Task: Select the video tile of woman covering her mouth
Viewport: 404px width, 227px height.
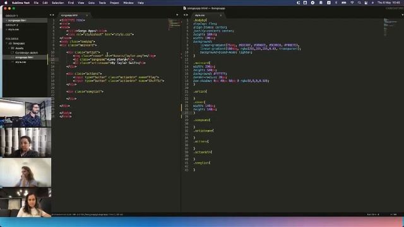Action: click(x=25, y=172)
